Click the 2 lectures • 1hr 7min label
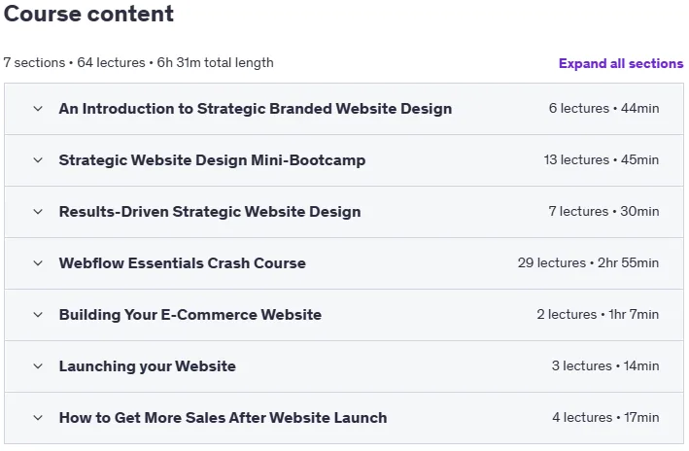The height and width of the screenshot is (451, 689). [598, 314]
